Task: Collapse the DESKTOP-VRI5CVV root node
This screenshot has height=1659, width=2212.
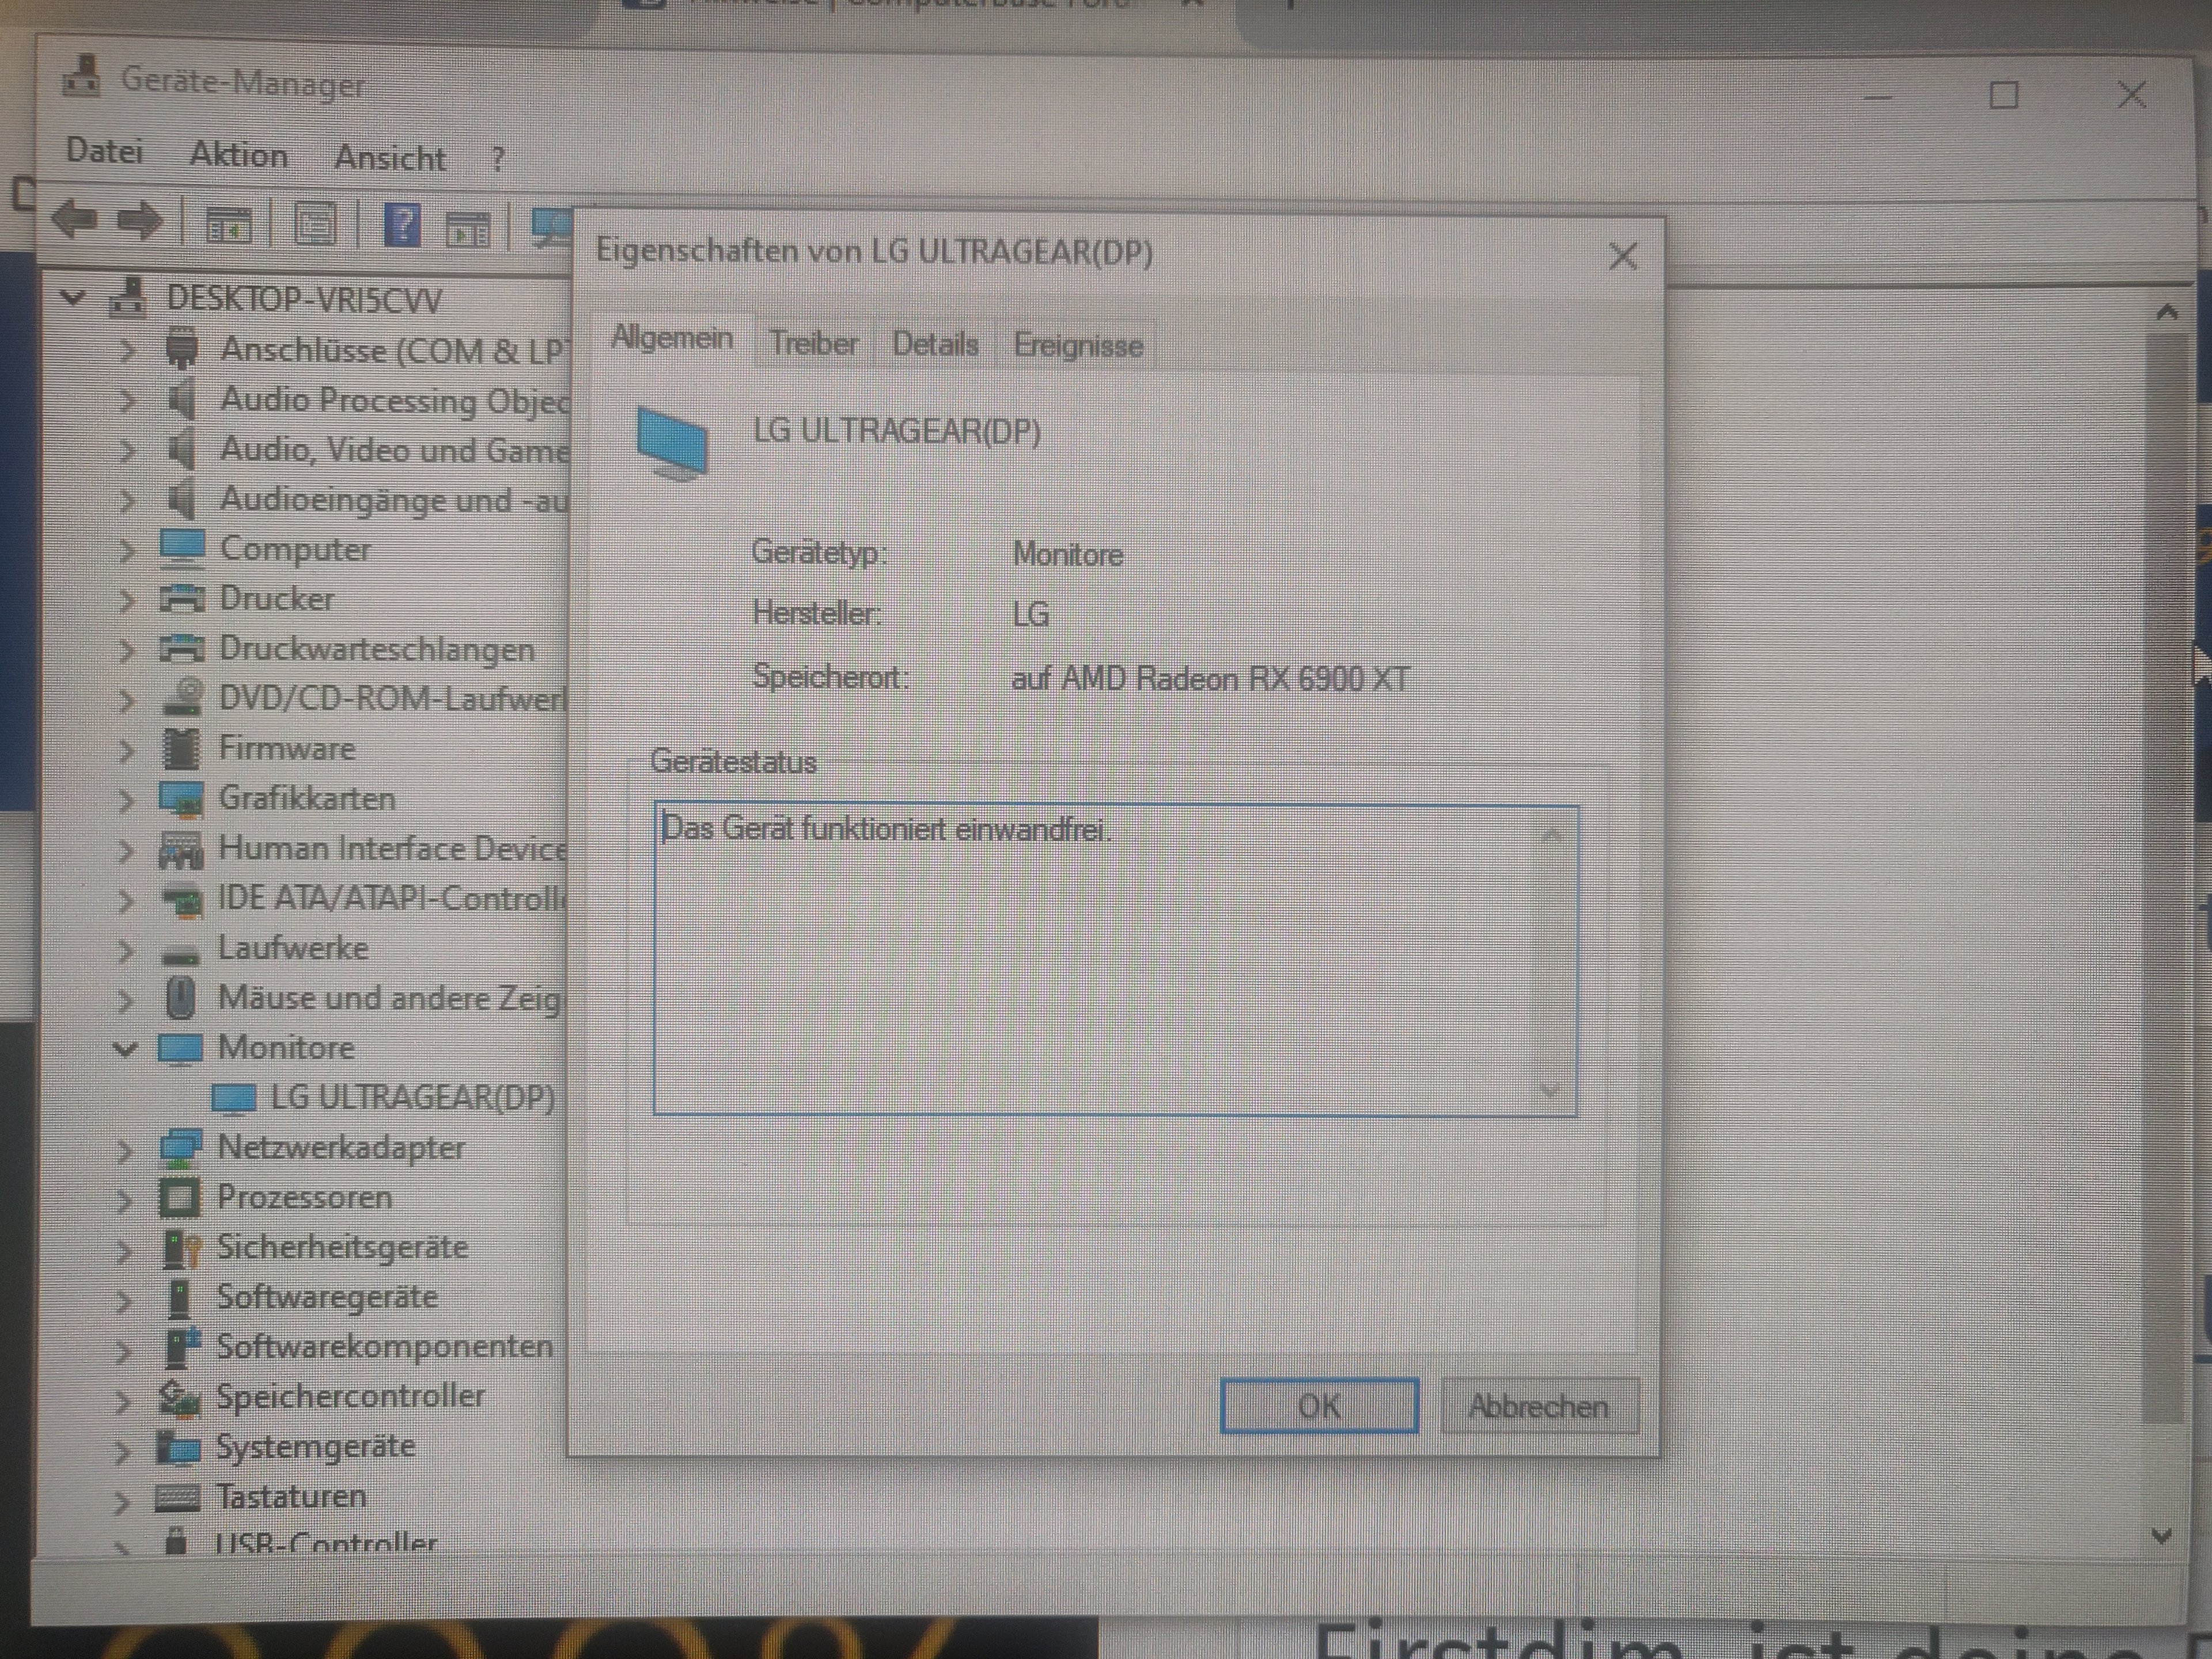Action: [x=72, y=298]
